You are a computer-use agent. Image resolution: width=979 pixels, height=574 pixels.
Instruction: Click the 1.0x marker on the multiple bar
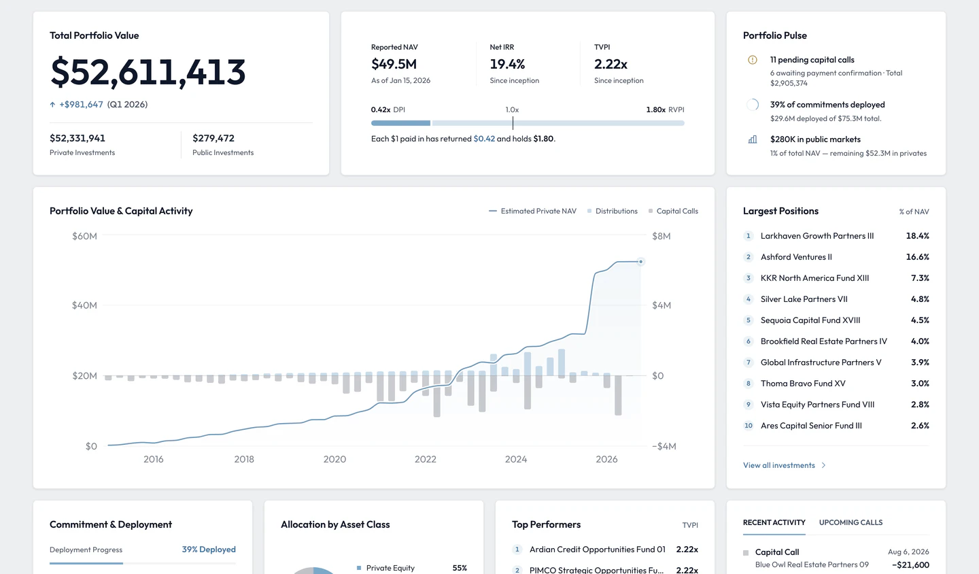[x=513, y=122]
